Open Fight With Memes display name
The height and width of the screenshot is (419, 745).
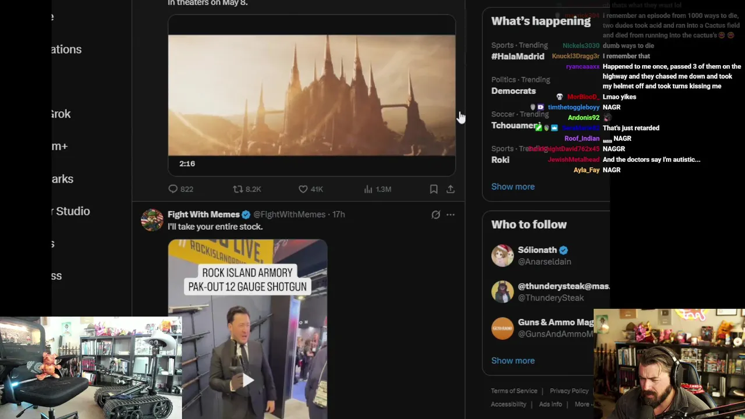coord(204,214)
